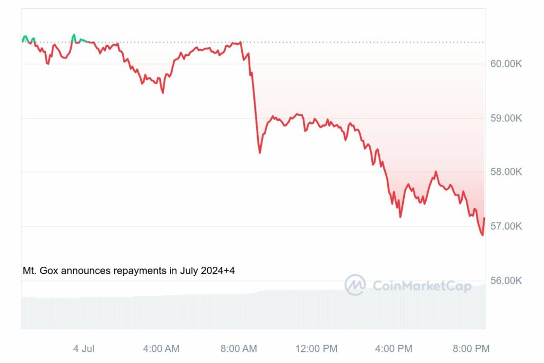Click the Mt. Gox repayments annotation text
The image size is (544, 363).
[129, 271]
